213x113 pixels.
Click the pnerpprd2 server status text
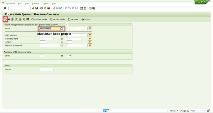point(185,111)
